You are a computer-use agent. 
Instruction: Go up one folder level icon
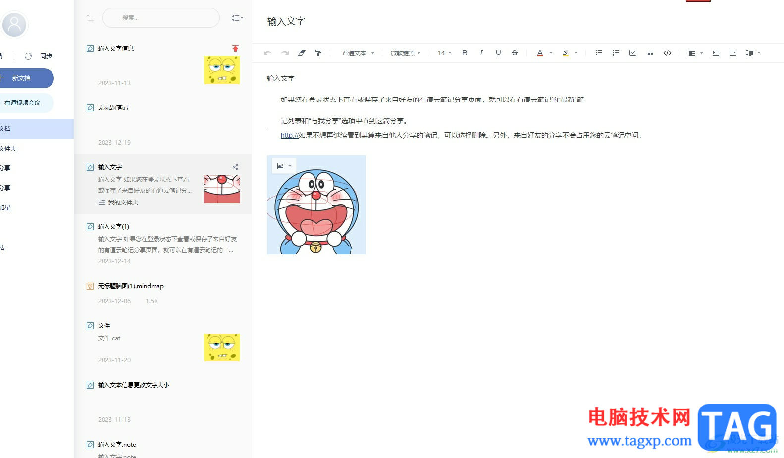[x=90, y=18]
